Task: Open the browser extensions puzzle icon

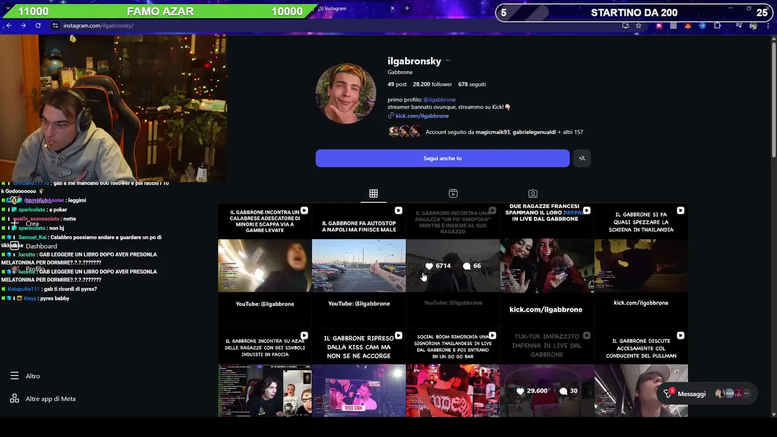Action: pyautogui.click(x=717, y=25)
